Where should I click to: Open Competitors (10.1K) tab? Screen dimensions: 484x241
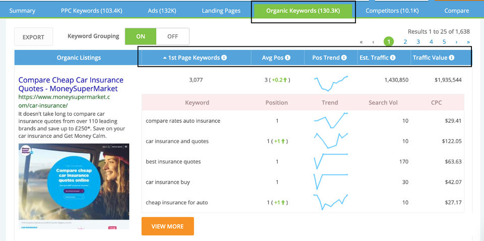coord(392,11)
